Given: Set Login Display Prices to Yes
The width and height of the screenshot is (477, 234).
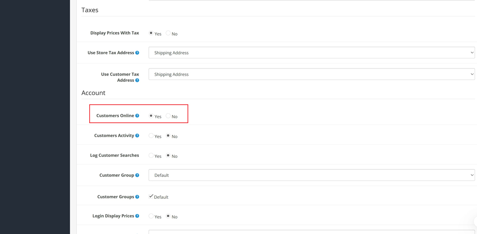Looking at the screenshot, I should pyautogui.click(x=151, y=216).
